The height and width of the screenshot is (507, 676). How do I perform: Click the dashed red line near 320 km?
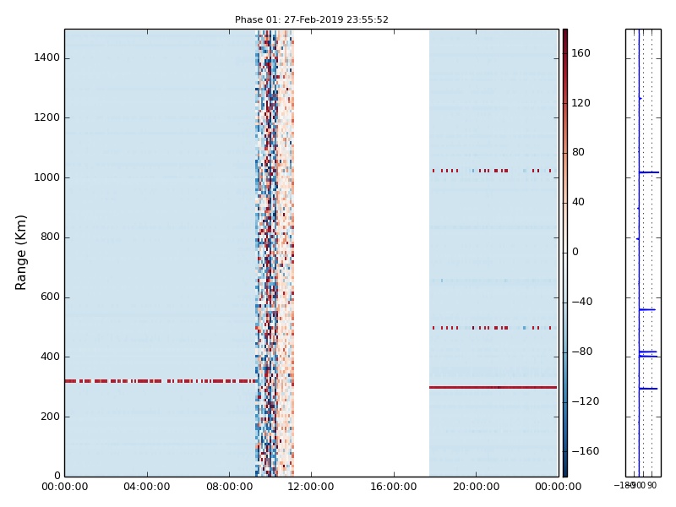click(161, 381)
